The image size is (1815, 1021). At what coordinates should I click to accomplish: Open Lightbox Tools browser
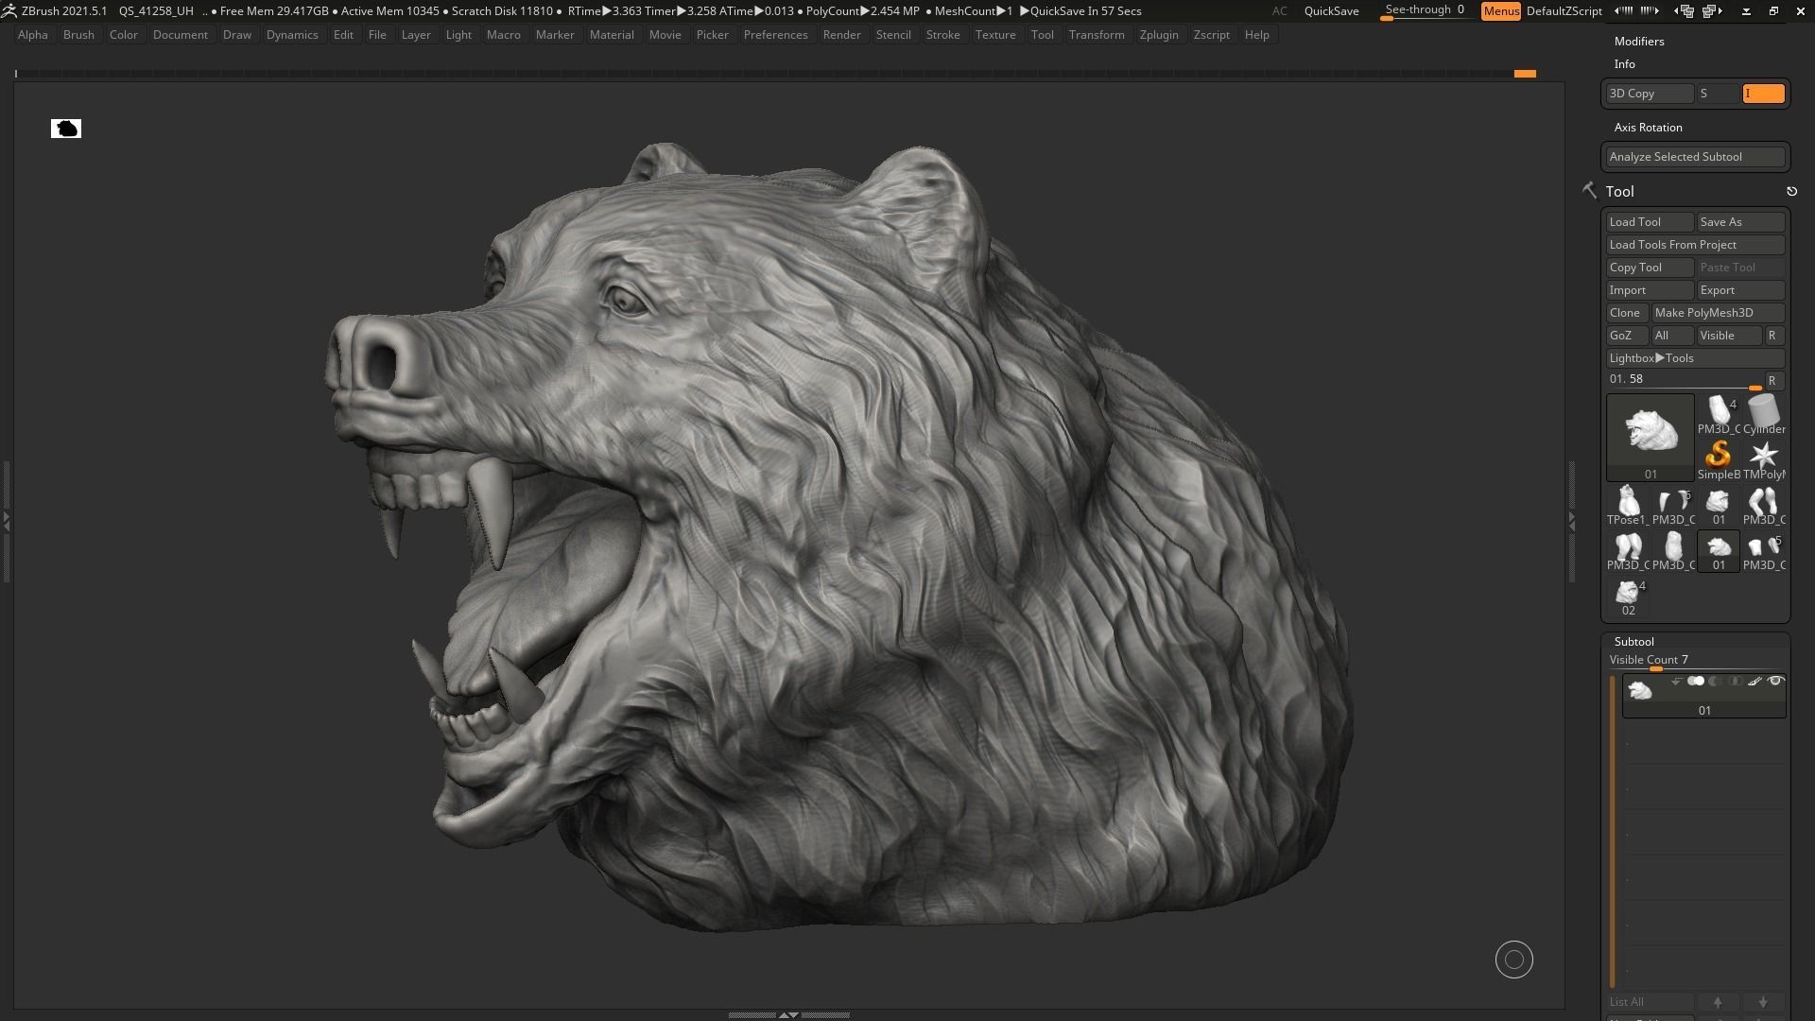coord(1694,358)
